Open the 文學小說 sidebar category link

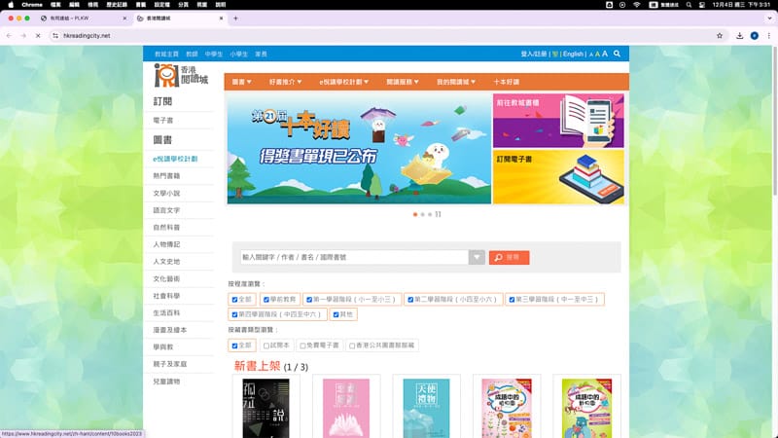click(x=167, y=193)
